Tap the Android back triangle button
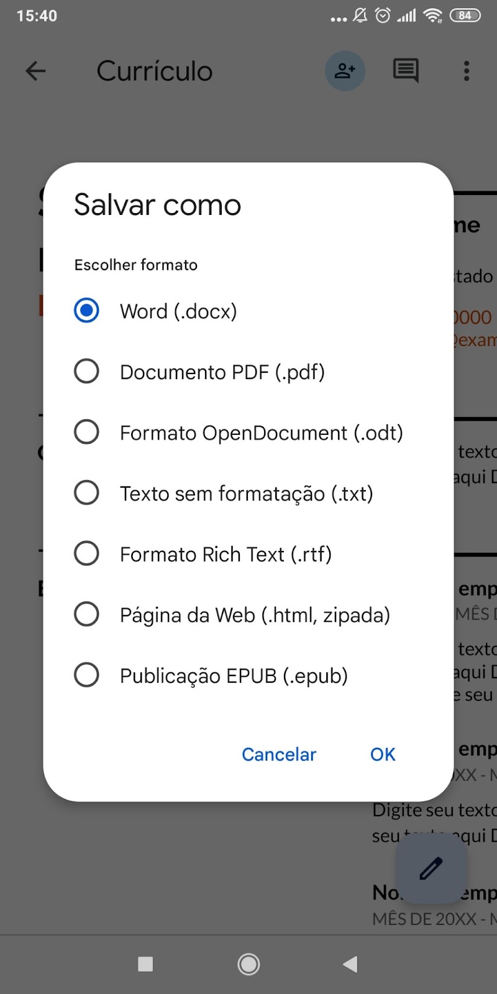This screenshot has height=994, width=497. tap(350, 964)
